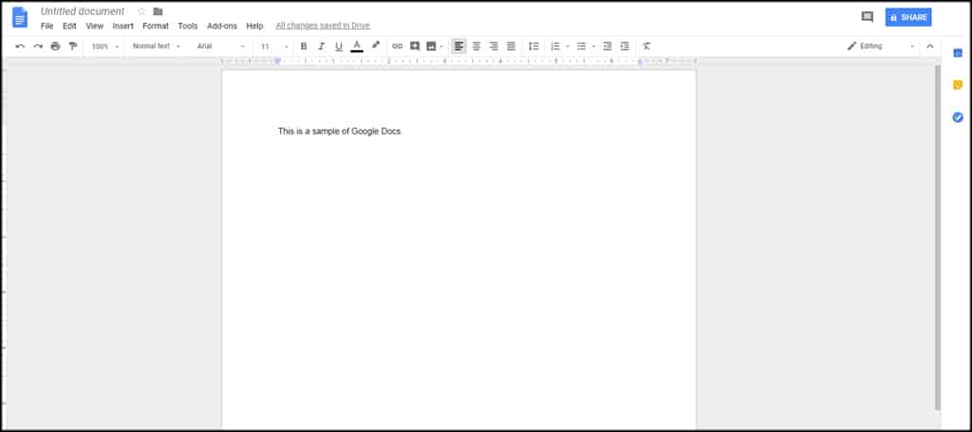This screenshot has width=972, height=432.
Task: Click the Redo arrow icon
Action: [x=38, y=45]
